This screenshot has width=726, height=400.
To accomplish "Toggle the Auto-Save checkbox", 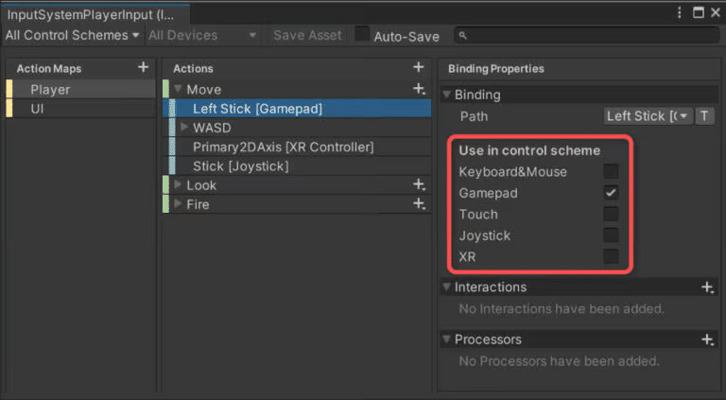I will click(362, 35).
